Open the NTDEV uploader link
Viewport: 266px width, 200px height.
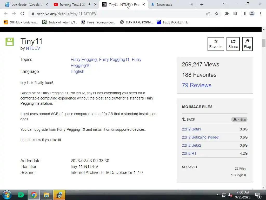point(33,48)
